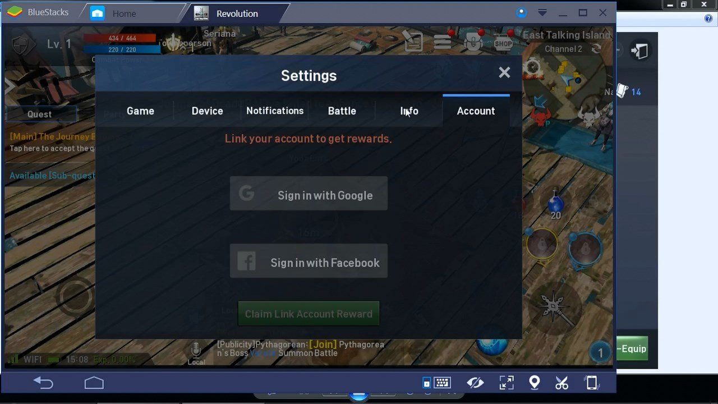Open the hamburger main menu icon
Image resolution: width=718 pixels, height=404 pixels.
pos(443,42)
